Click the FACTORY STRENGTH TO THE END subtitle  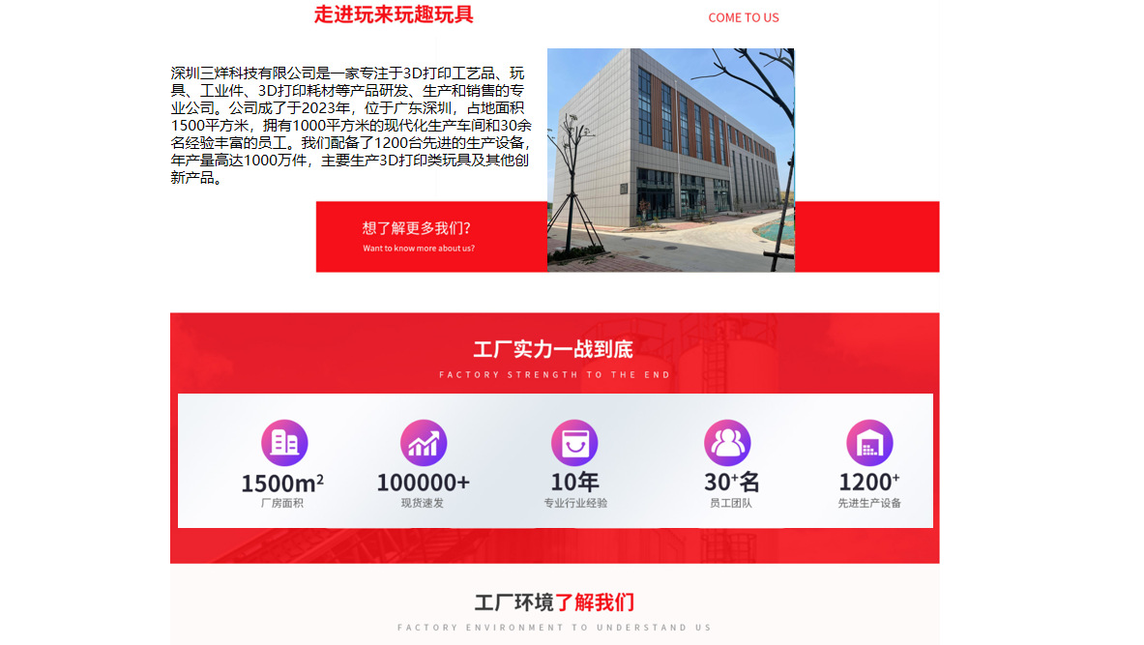[x=554, y=373]
